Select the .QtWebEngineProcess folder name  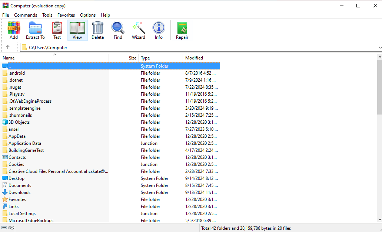tap(30, 101)
